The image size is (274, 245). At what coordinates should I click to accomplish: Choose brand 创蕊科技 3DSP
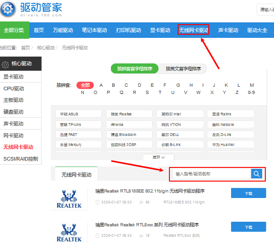(129, 145)
